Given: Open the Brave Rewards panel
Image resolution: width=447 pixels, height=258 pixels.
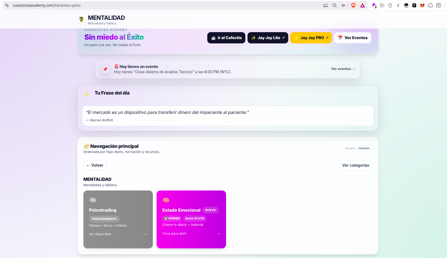Looking at the screenshot, I should (x=362, y=5).
